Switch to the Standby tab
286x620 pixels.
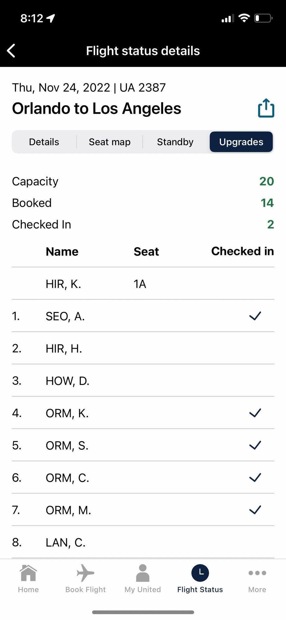(x=175, y=142)
